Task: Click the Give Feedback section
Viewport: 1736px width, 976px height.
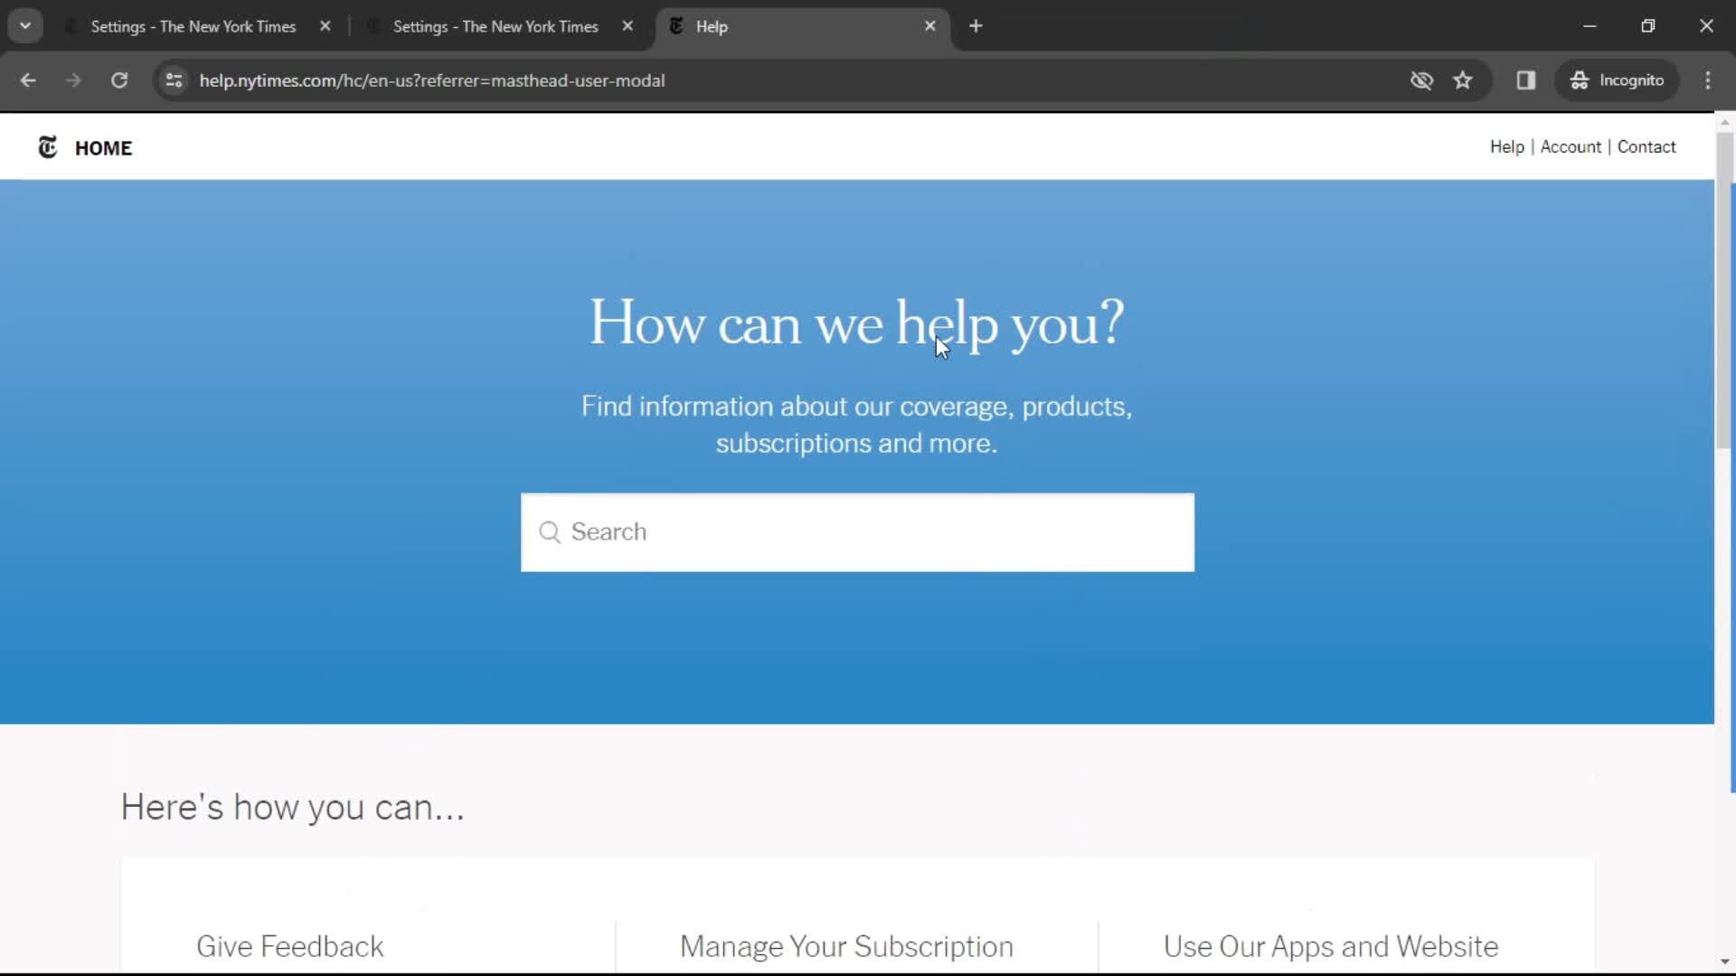Action: (289, 946)
